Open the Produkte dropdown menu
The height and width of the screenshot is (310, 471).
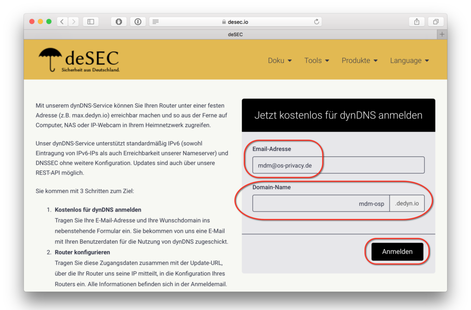tap(359, 61)
